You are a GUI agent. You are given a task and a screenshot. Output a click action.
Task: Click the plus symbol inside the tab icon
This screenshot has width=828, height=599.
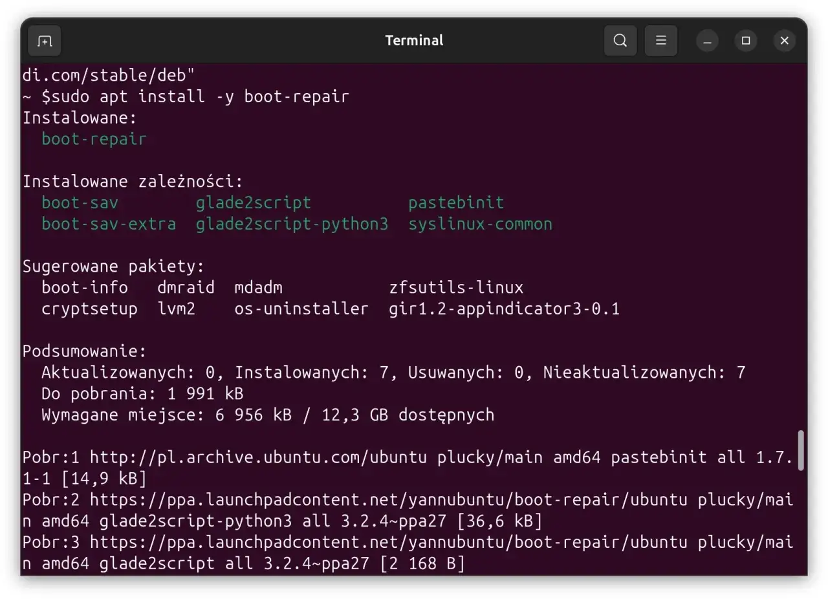tap(44, 40)
